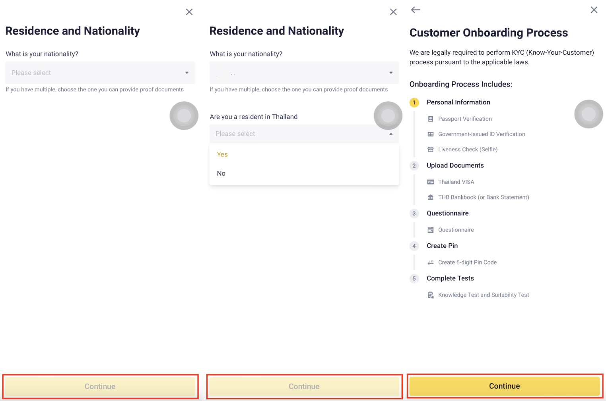Image resolution: width=606 pixels, height=401 pixels.
Task: Open the empty nationality dropdown showing Please select
Action: [x=100, y=73]
